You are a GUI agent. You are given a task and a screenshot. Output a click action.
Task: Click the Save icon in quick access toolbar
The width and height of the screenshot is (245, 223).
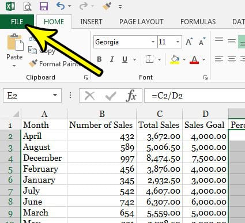pyautogui.click(x=44, y=6)
